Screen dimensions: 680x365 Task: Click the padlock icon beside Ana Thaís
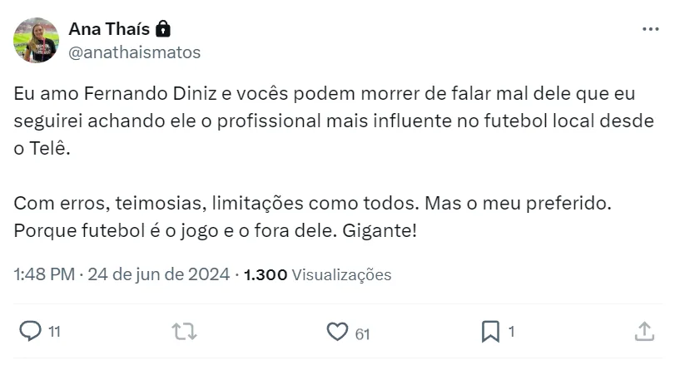point(163,29)
